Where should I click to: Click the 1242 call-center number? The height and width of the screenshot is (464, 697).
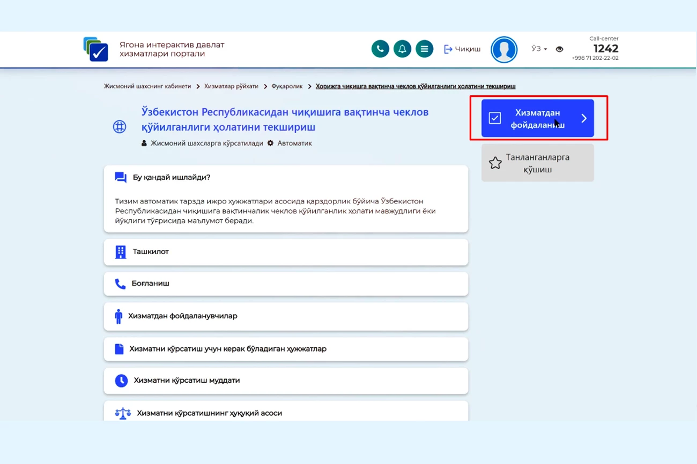click(x=606, y=49)
